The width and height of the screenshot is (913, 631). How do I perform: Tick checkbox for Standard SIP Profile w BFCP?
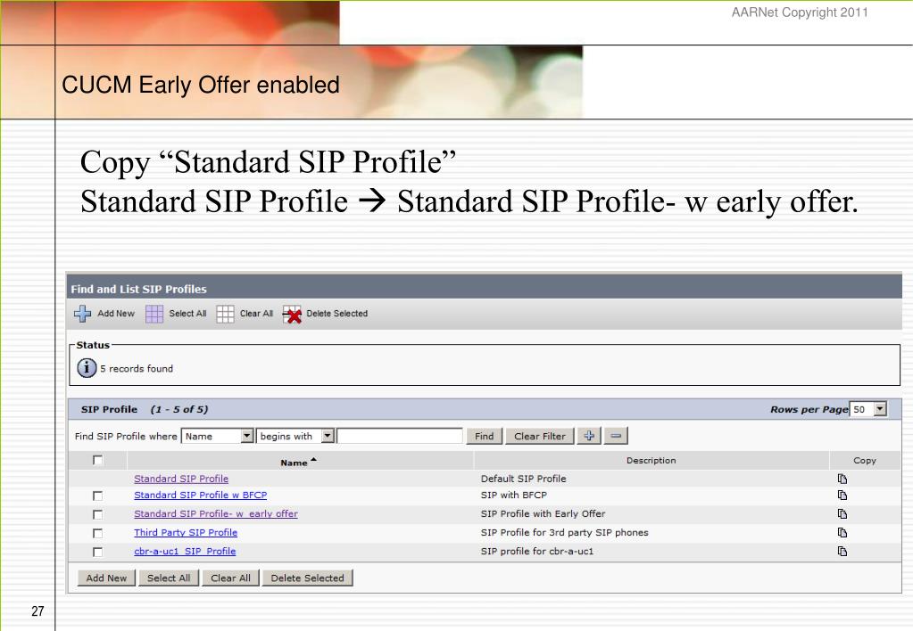(98, 496)
